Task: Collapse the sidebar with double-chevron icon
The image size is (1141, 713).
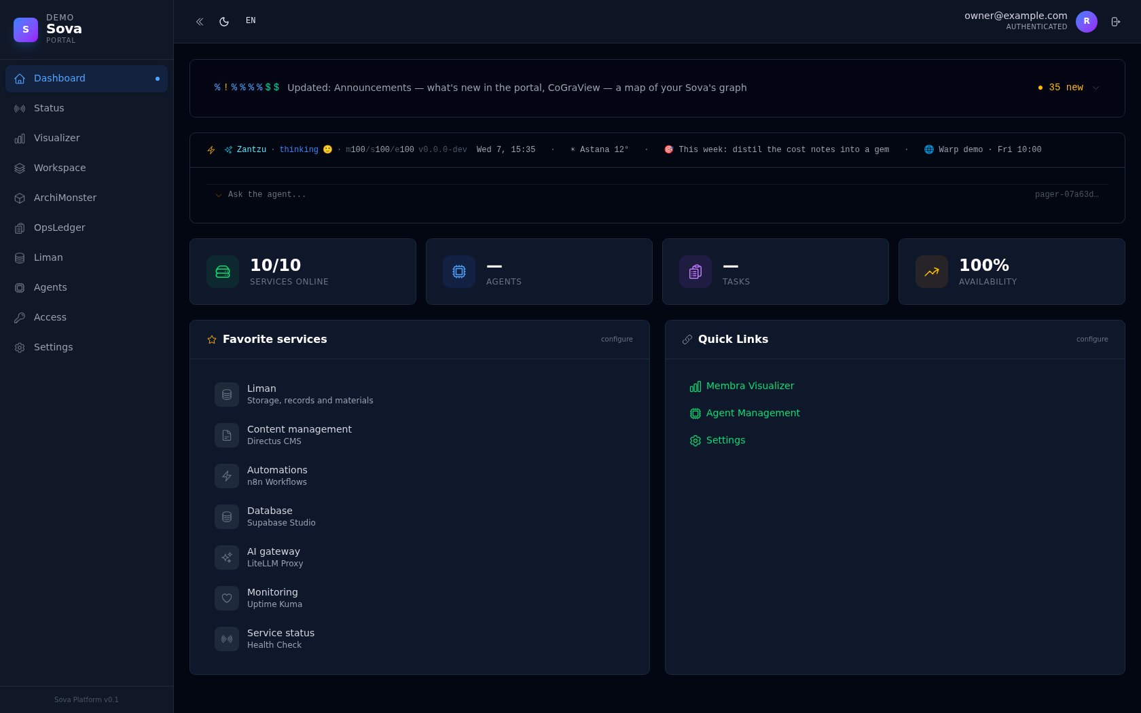Action: pos(200,22)
